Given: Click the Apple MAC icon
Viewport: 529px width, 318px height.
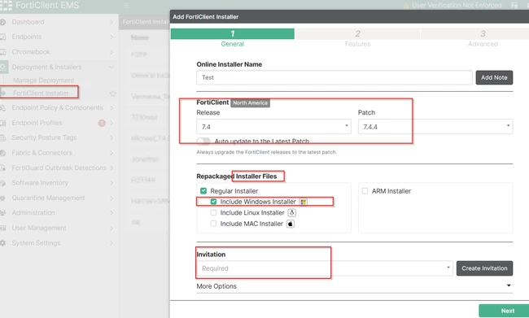Looking at the screenshot, I should click(291, 224).
